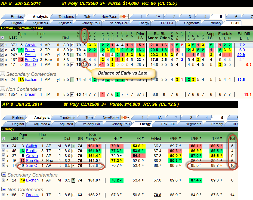Click boxed T marker in Switch row, Energy panel
This screenshot has width=253, height=200.
coord(73,146)
